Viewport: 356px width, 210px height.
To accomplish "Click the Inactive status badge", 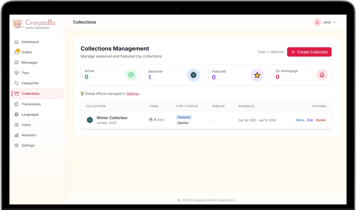I will (183, 123).
